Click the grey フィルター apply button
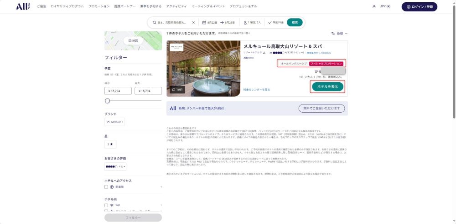456x224 pixels. 133,218
